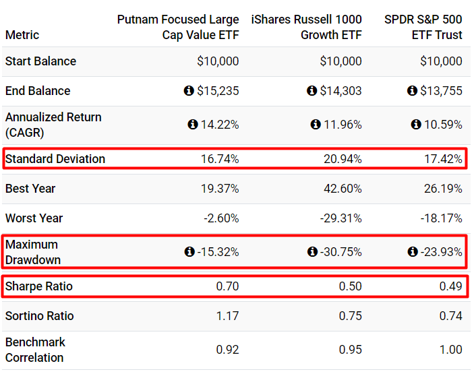Click the info icon beside $13,755 end balance
Image resolution: width=476 pixels, height=378 pixels.
[412, 91]
